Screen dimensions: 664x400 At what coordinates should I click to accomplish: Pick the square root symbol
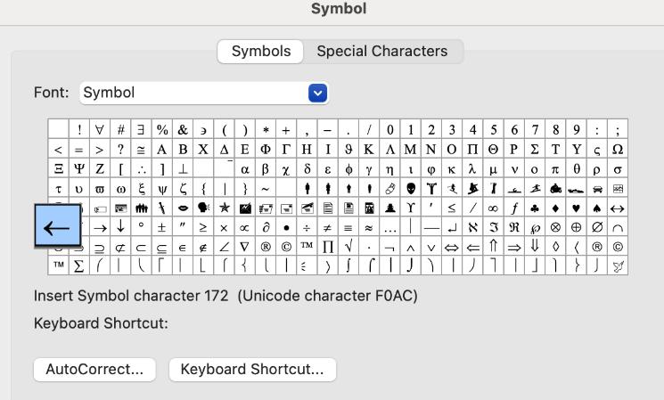pos(348,247)
